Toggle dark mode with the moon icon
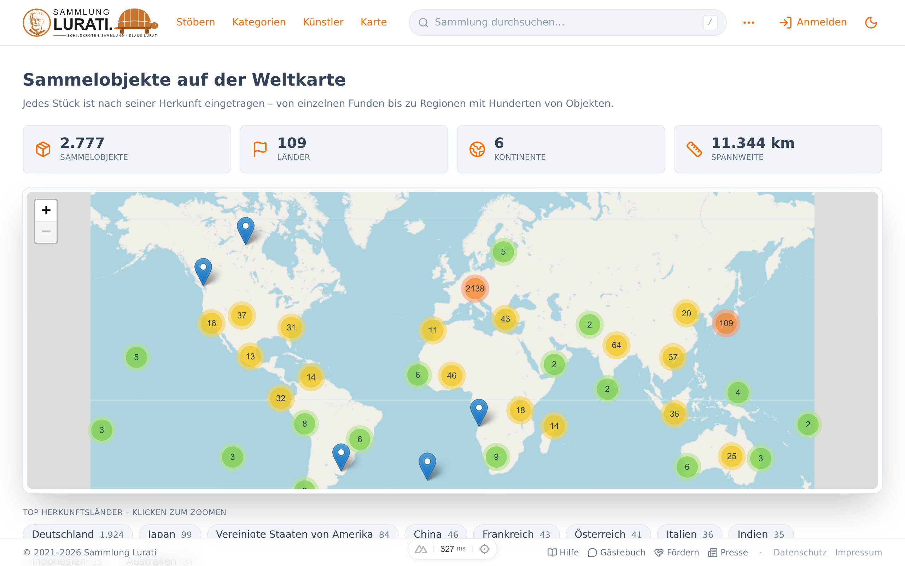Screen dimensions: 905x566 [871, 22]
